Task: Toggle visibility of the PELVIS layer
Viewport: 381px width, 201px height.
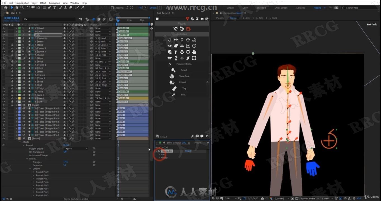Action: [x=3, y=32]
